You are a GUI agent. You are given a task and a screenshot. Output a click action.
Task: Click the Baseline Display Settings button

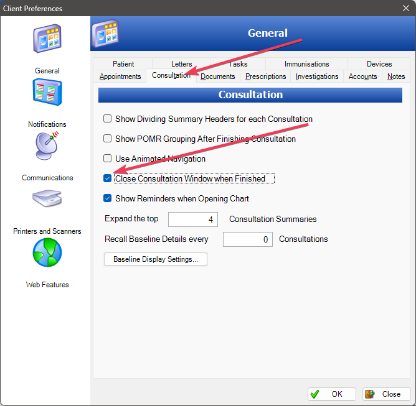[x=155, y=259]
